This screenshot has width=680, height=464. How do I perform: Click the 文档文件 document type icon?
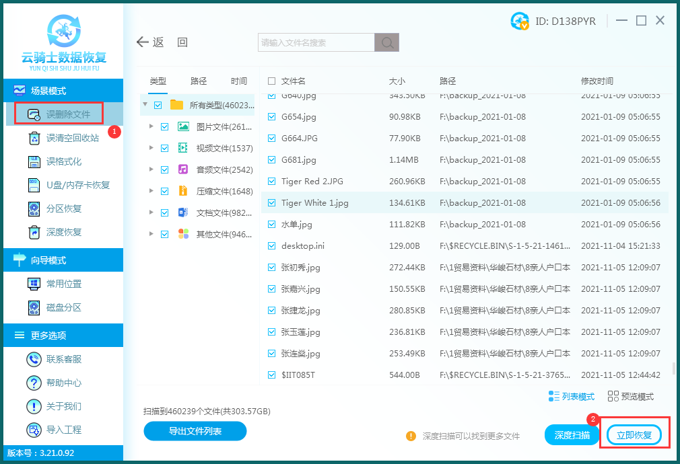(183, 212)
